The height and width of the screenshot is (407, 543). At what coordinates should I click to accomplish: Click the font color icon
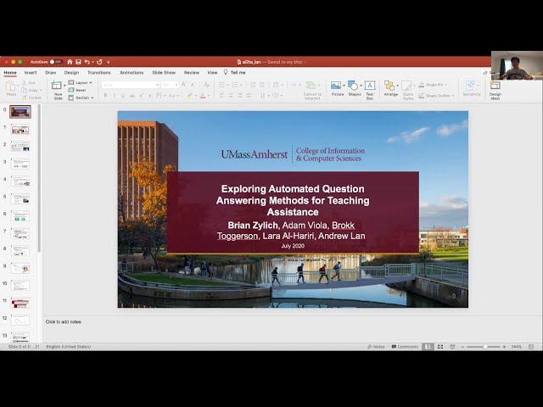203,96
